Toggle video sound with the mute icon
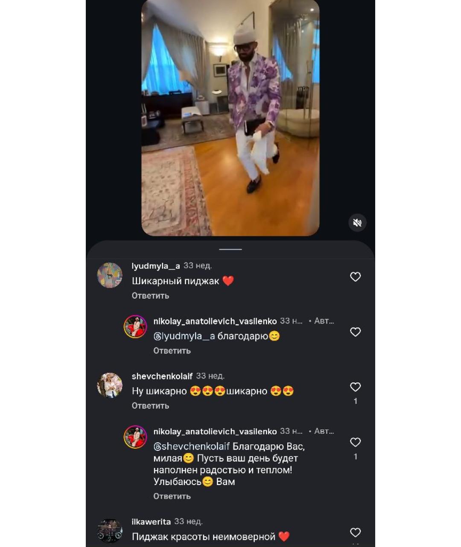This screenshot has height=547, width=461. (357, 223)
